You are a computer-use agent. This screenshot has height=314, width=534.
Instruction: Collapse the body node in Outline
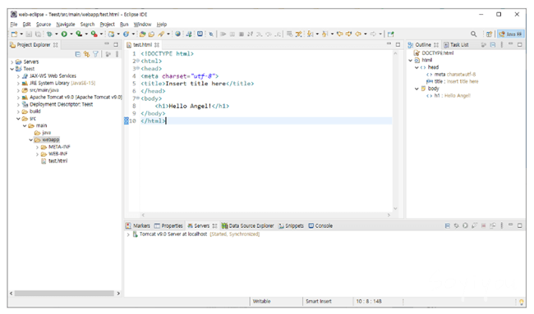pos(417,89)
